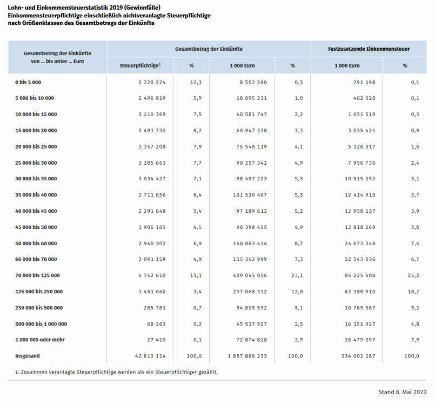This screenshot has width=435, height=405.
Task: Open the footnote 1 link beside Steuerpflichtige
Action: pos(160,64)
